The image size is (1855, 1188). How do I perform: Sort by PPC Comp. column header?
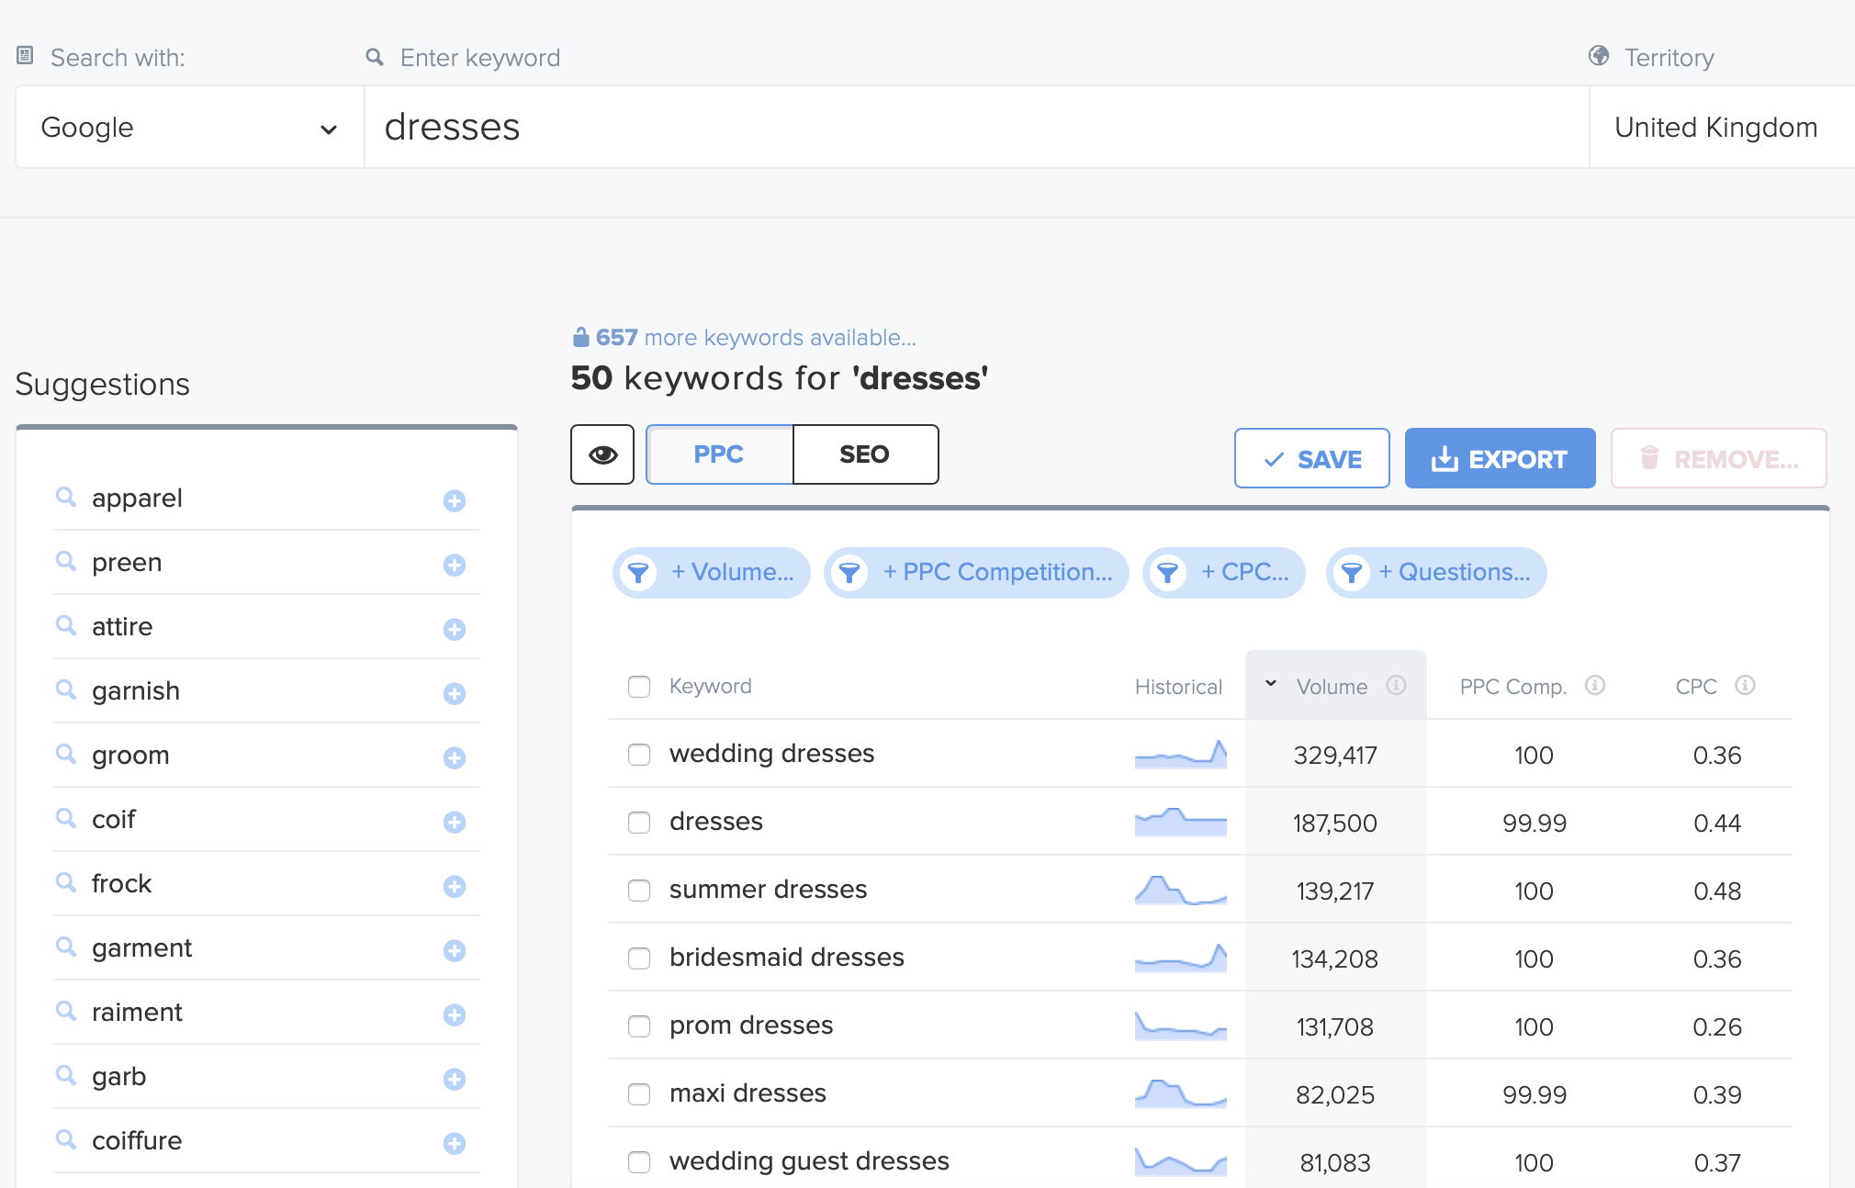click(x=1512, y=687)
